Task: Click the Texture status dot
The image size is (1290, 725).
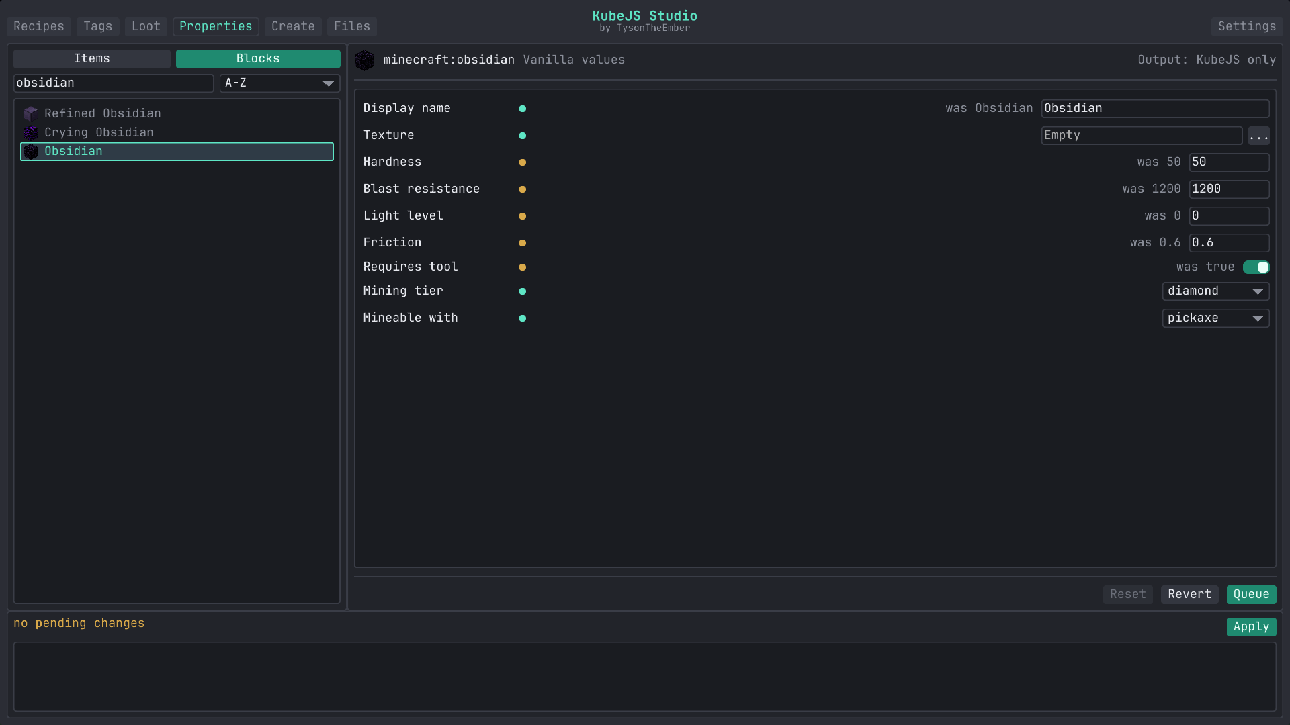Action: pyautogui.click(x=523, y=136)
